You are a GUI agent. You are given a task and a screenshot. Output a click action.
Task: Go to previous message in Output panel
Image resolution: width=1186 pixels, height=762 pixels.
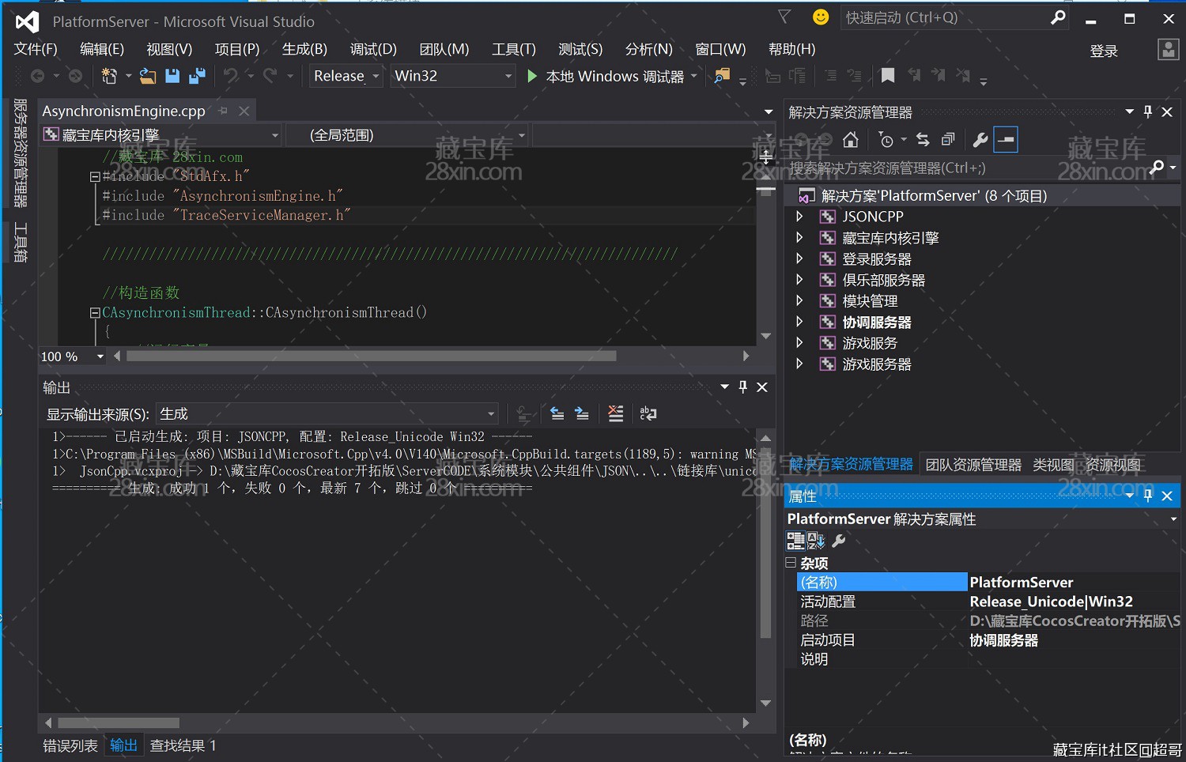[x=557, y=413]
